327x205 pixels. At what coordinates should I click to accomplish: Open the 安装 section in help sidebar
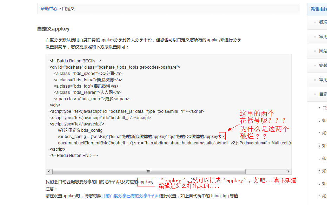323,66
